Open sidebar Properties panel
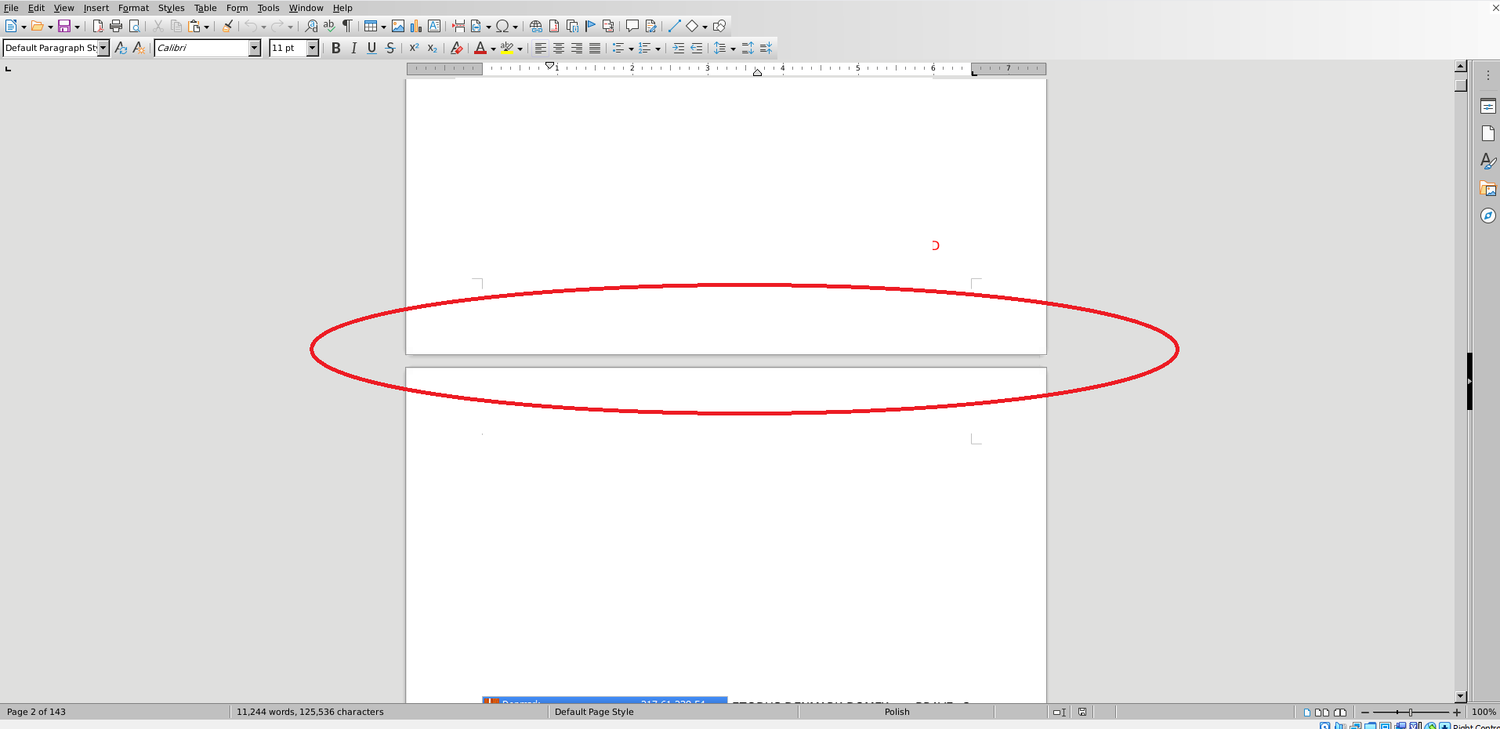1500x729 pixels. pyautogui.click(x=1488, y=107)
